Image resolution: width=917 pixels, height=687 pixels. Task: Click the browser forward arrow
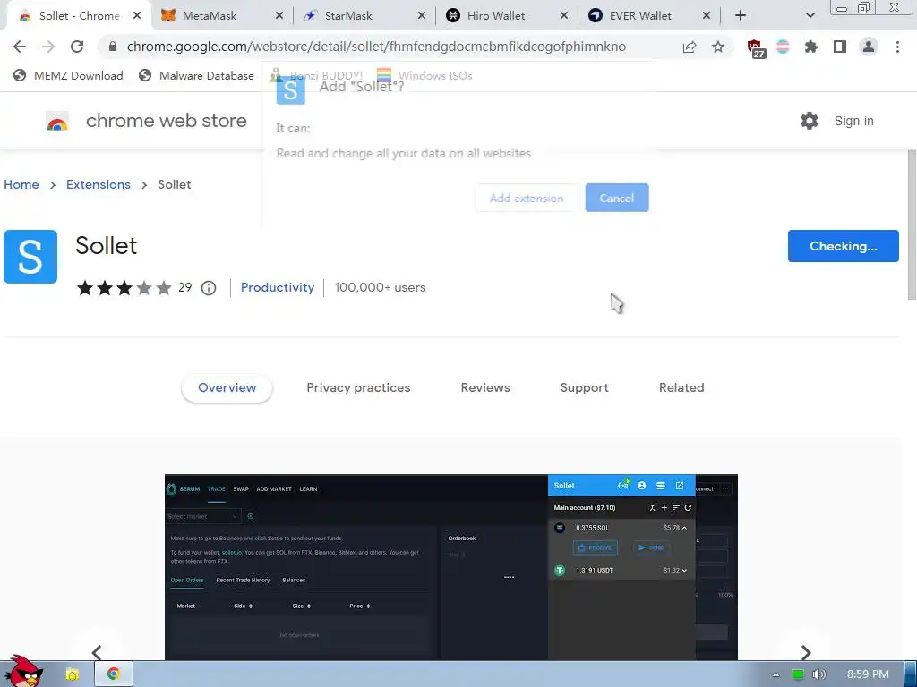(x=48, y=47)
